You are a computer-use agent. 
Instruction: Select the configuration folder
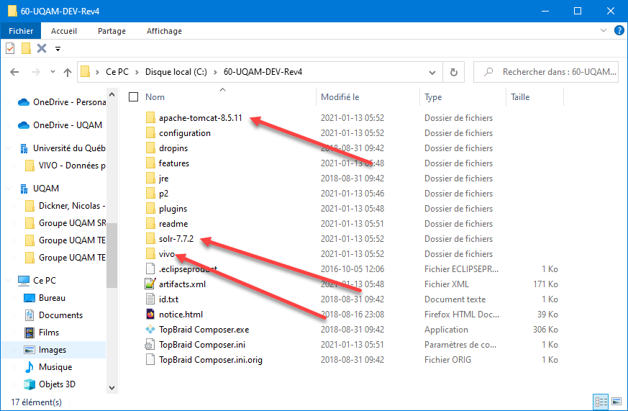pos(184,133)
